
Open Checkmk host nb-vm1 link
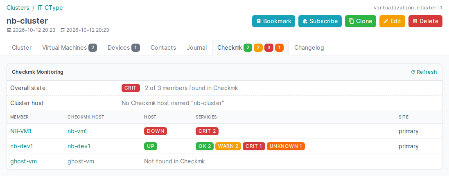click(x=77, y=131)
